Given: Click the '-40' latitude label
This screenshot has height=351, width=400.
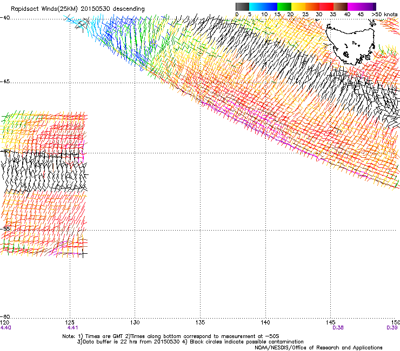Looking at the screenshot, I should pyautogui.click(x=5, y=18).
